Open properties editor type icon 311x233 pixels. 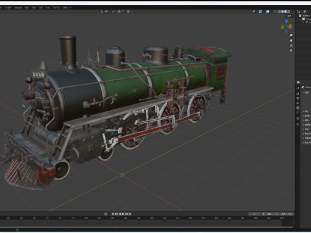coord(299,82)
